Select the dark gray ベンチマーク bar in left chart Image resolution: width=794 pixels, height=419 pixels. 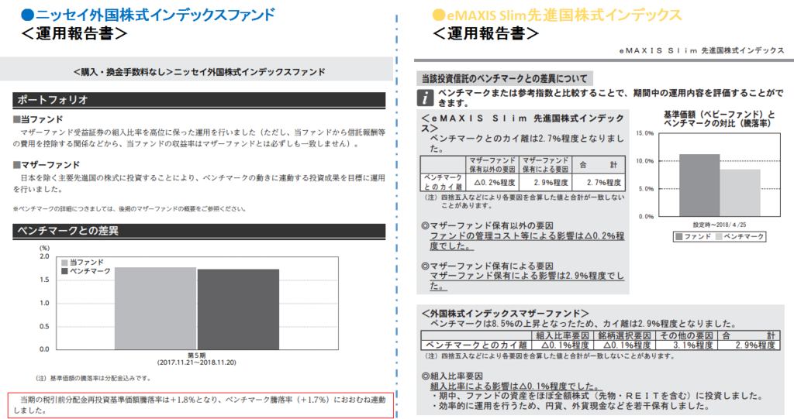coord(238,309)
